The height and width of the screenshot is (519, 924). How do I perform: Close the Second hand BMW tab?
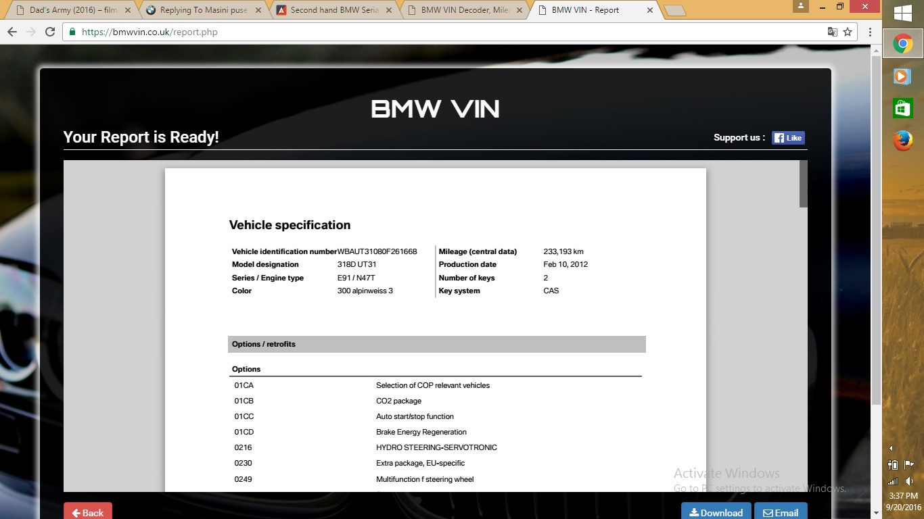pyautogui.click(x=389, y=10)
